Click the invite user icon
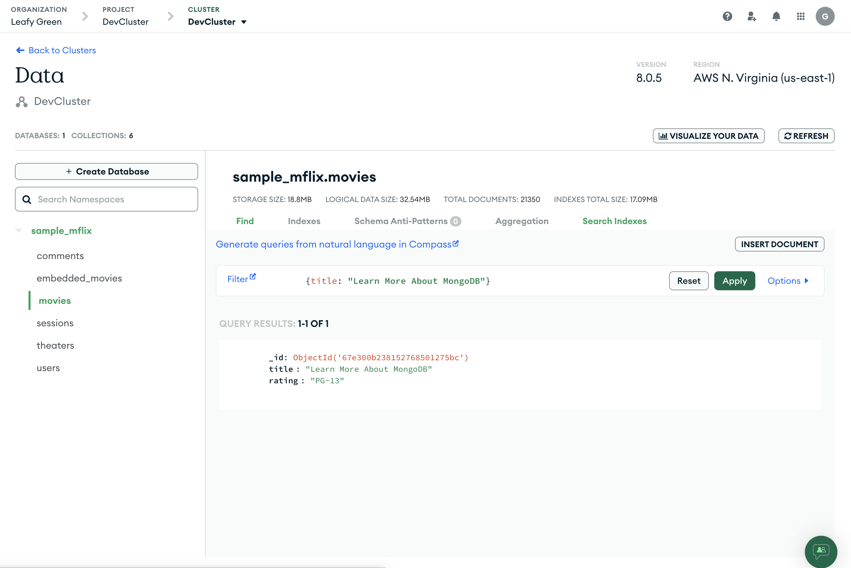The width and height of the screenshot is (851, 568). coord(752,16)
